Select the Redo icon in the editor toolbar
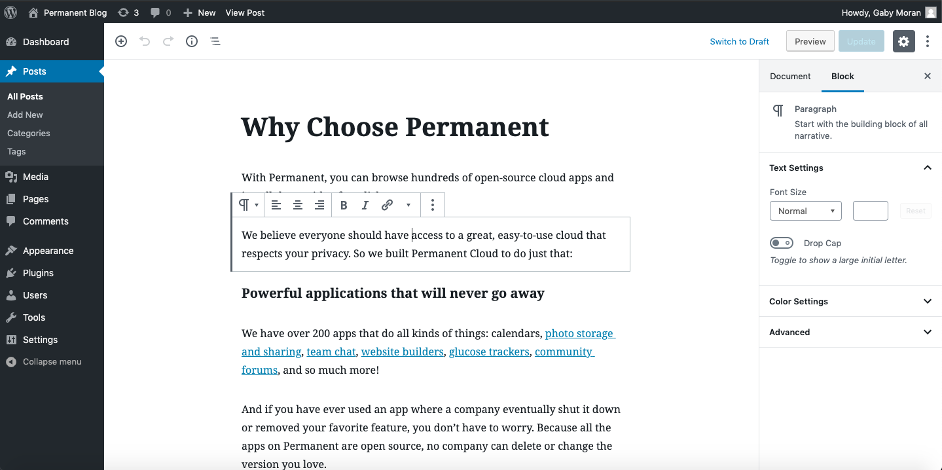Image resolution: width=942 pixels, height=470 pixels. (x=168, y=41)
